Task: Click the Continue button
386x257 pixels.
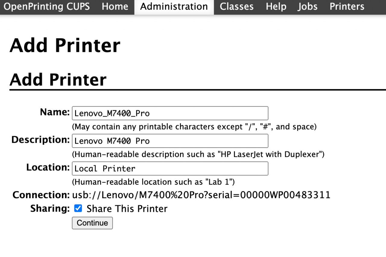Action: [x=92, y=223]
